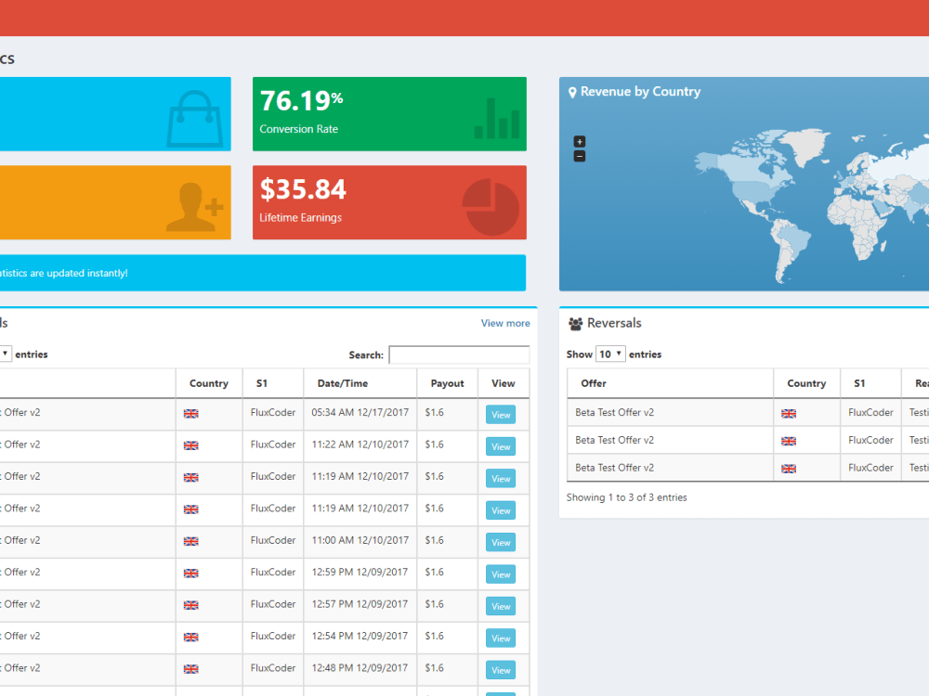
Task: Click UK flag in the 12:59 PM 12/09/2017 row
Action: [x=190, y=574]
